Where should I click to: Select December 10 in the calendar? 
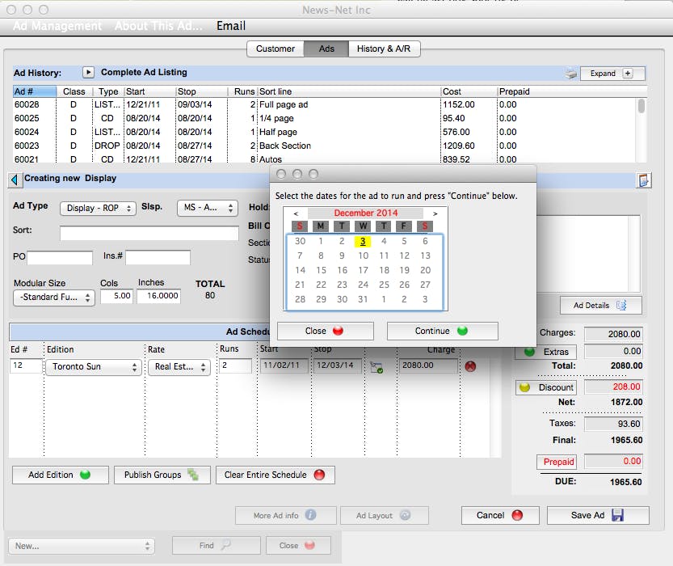click(364, 256)
